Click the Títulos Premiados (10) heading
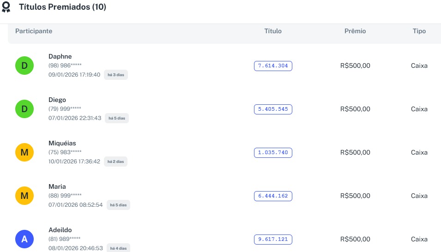441x252 pixels. tap(62, 7)
